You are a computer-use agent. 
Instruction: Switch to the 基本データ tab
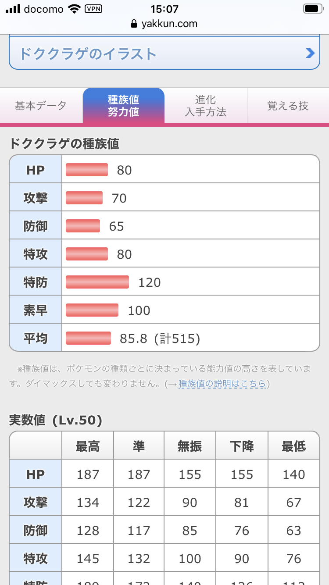pyautogui.click(x=41, y=106)
